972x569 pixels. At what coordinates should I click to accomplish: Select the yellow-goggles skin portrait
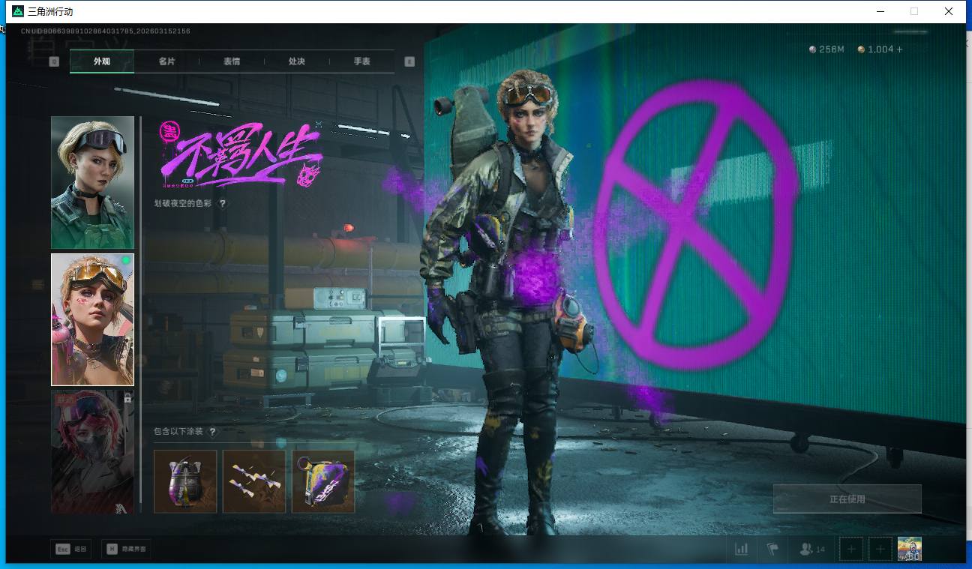(92, 319)
